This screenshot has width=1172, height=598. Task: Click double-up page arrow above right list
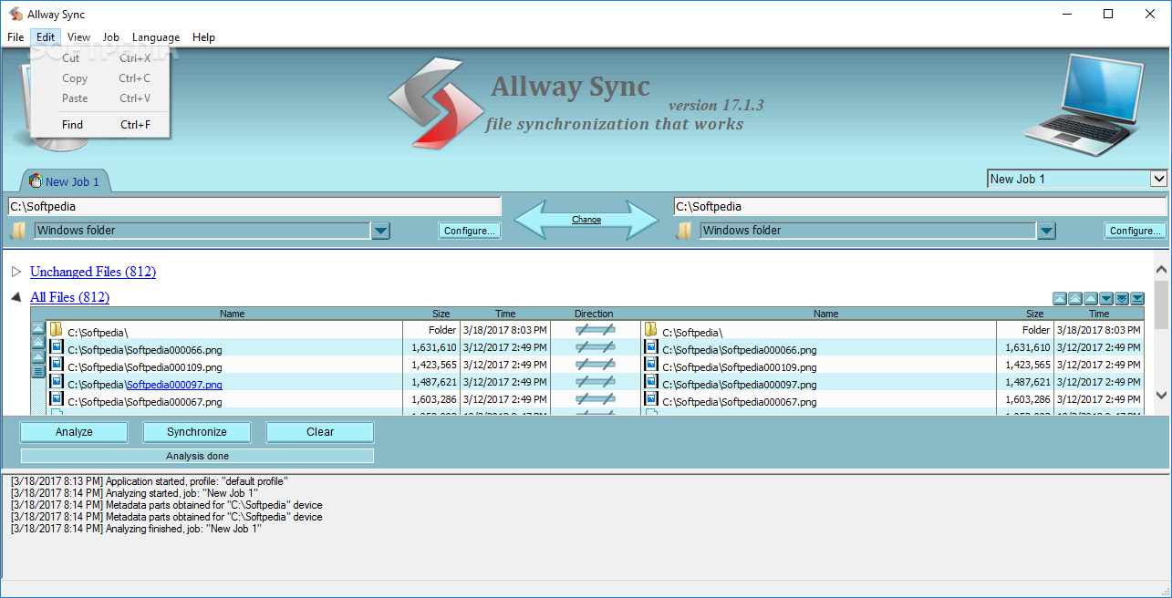point(1075,298)
